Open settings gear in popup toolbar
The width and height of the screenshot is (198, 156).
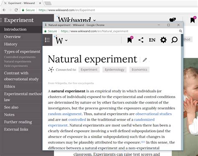(163, 40)
